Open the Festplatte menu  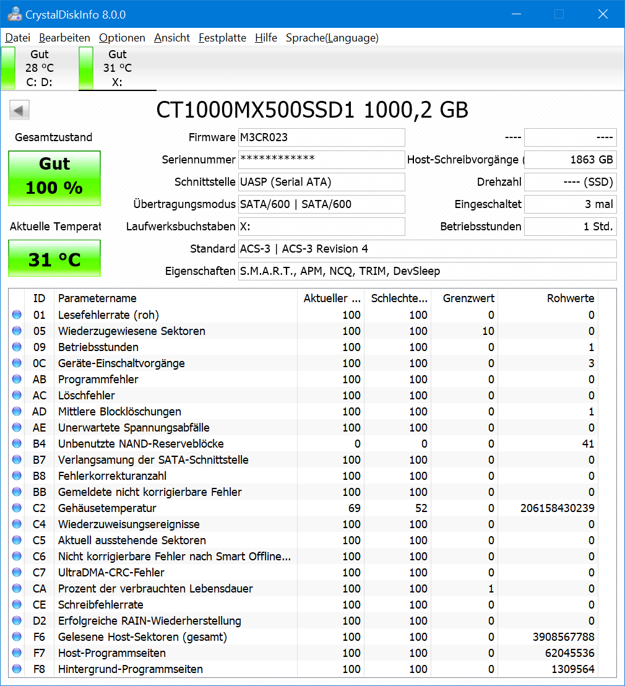pos(222,38)
